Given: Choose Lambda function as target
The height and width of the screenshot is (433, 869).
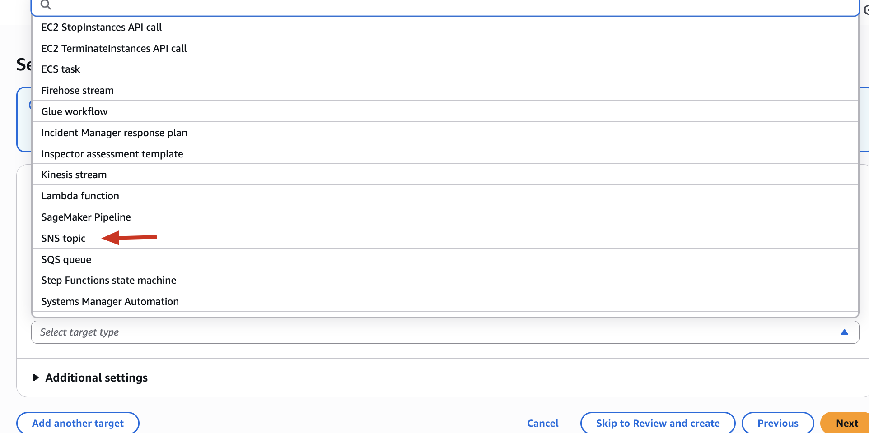Looking at the screenshot, I should tap(80, 196).
